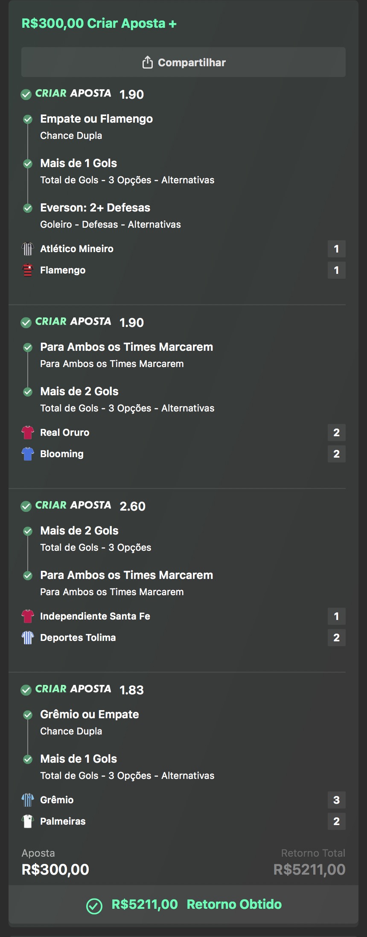Viewport: 367px width, 937px height.
Task: Click the R$5211,00 Retorno Obtido banner
Action: 183,905
